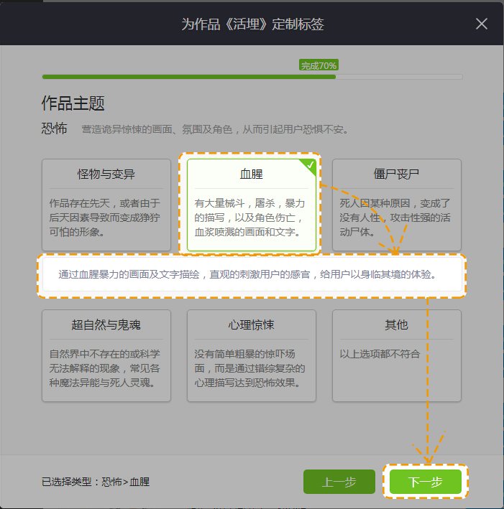
Task: Click the green checkmark on the 血腥 card
Action: 310,165
